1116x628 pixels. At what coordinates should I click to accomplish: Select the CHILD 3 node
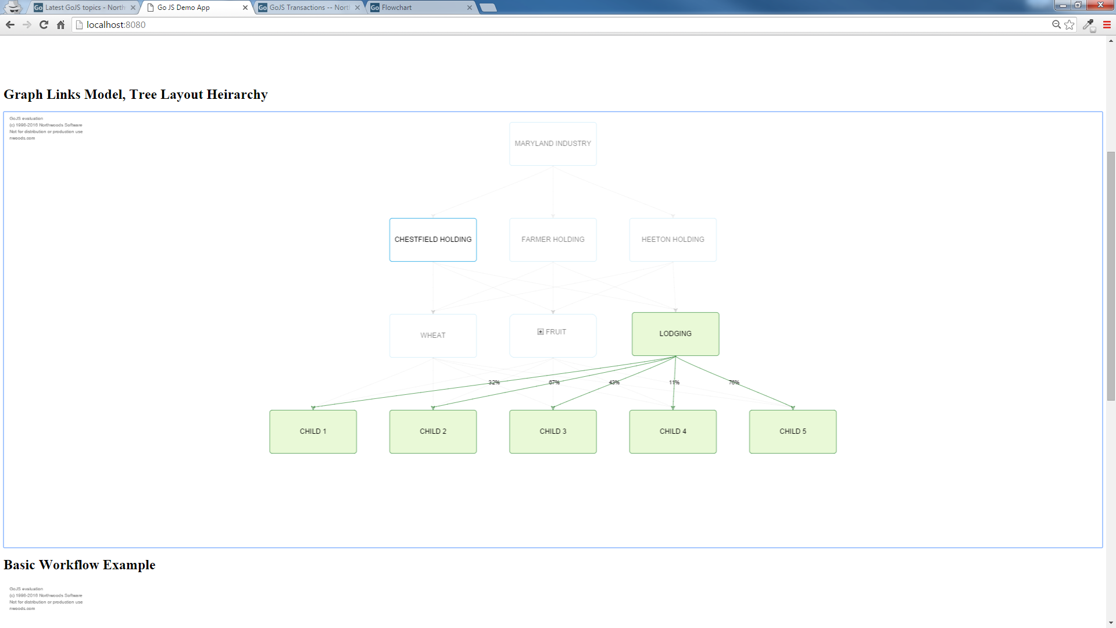553,431
